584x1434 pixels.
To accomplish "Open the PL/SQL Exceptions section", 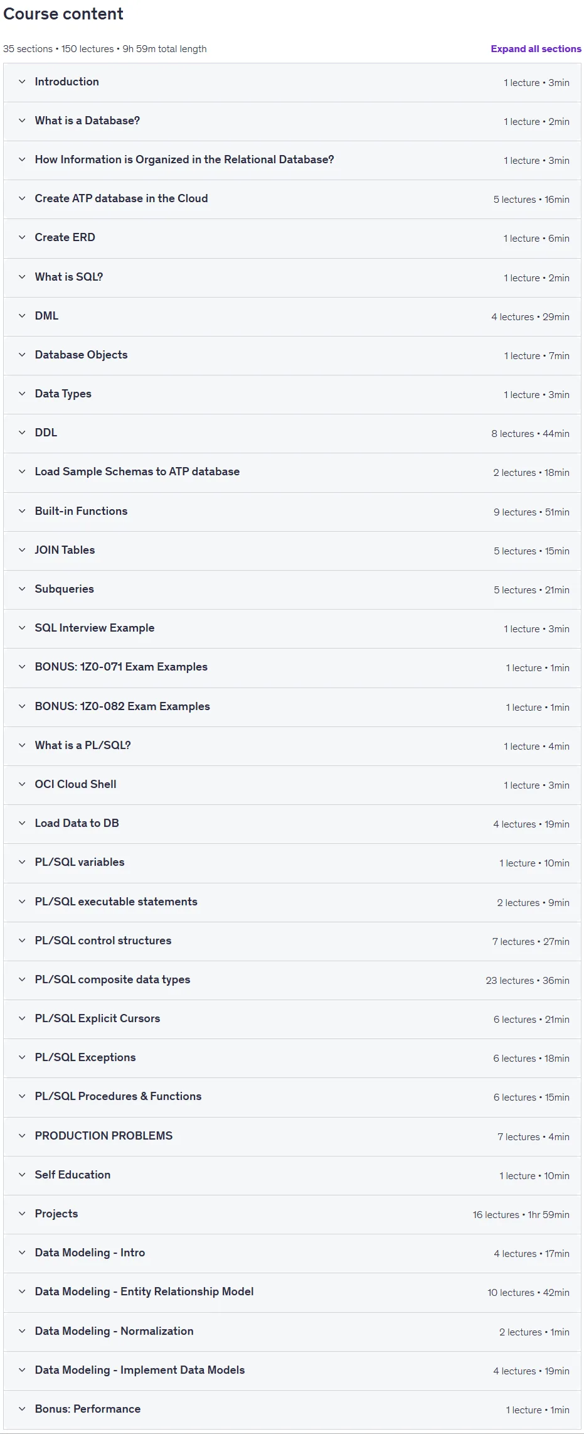I will pos(292,1058).
